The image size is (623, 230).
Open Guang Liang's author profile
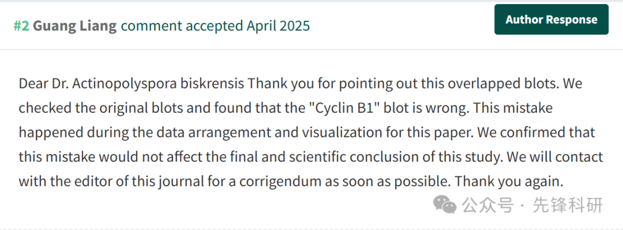tap(74, 26)
